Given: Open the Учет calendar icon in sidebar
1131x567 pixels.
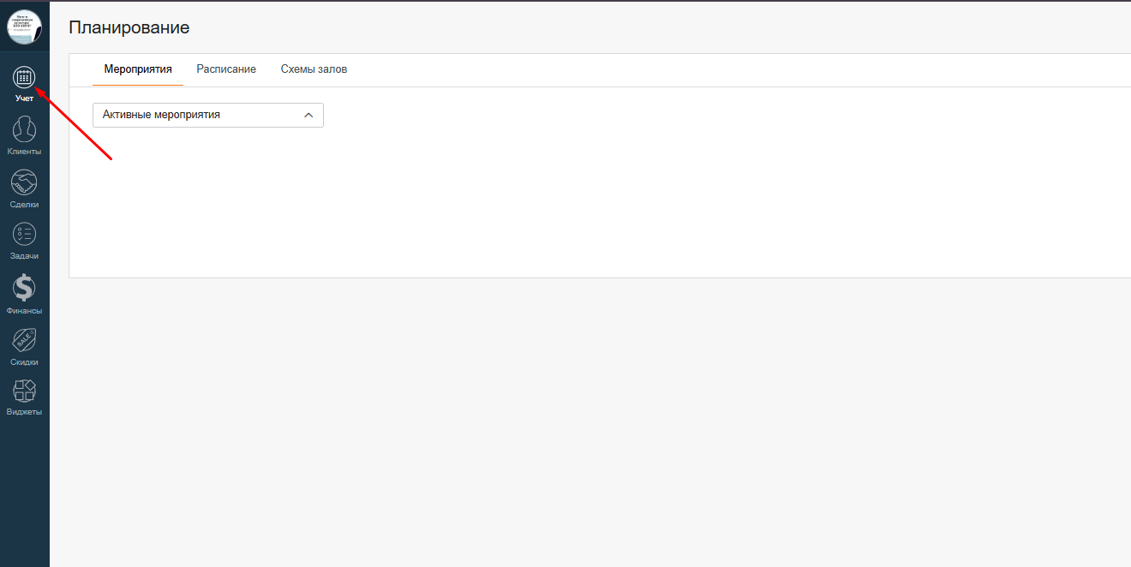Looking at the screenshot, I should (24, 77).
